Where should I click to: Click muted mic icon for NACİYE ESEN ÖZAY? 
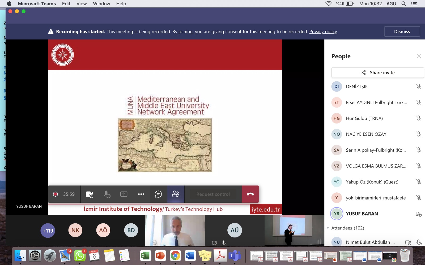pos(419,134)
